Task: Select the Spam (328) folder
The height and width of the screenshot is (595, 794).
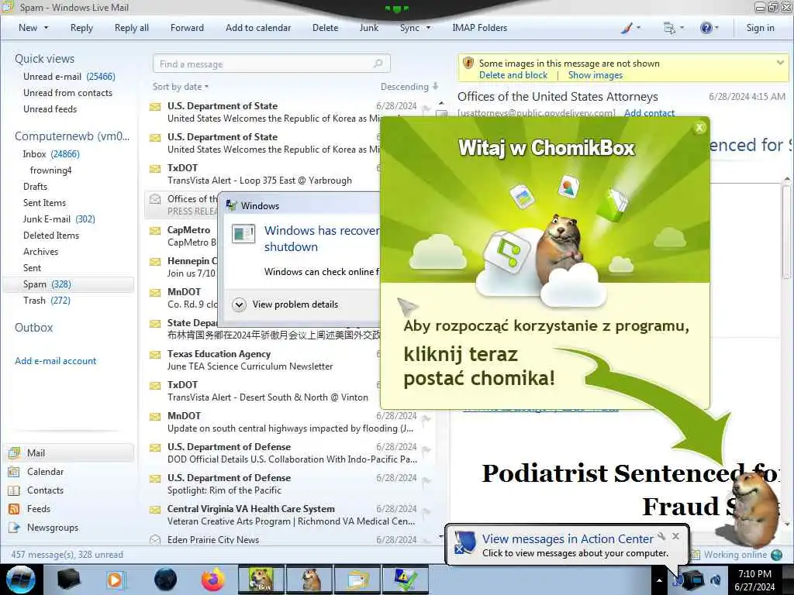Action: point(68,284)
